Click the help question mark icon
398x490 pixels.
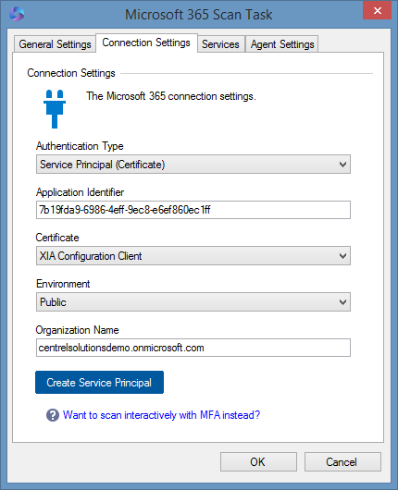53,415
